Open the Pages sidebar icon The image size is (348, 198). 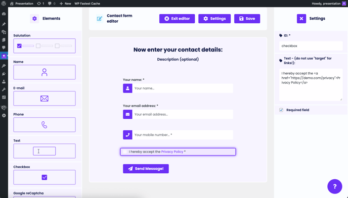click(x=4, y=40)
